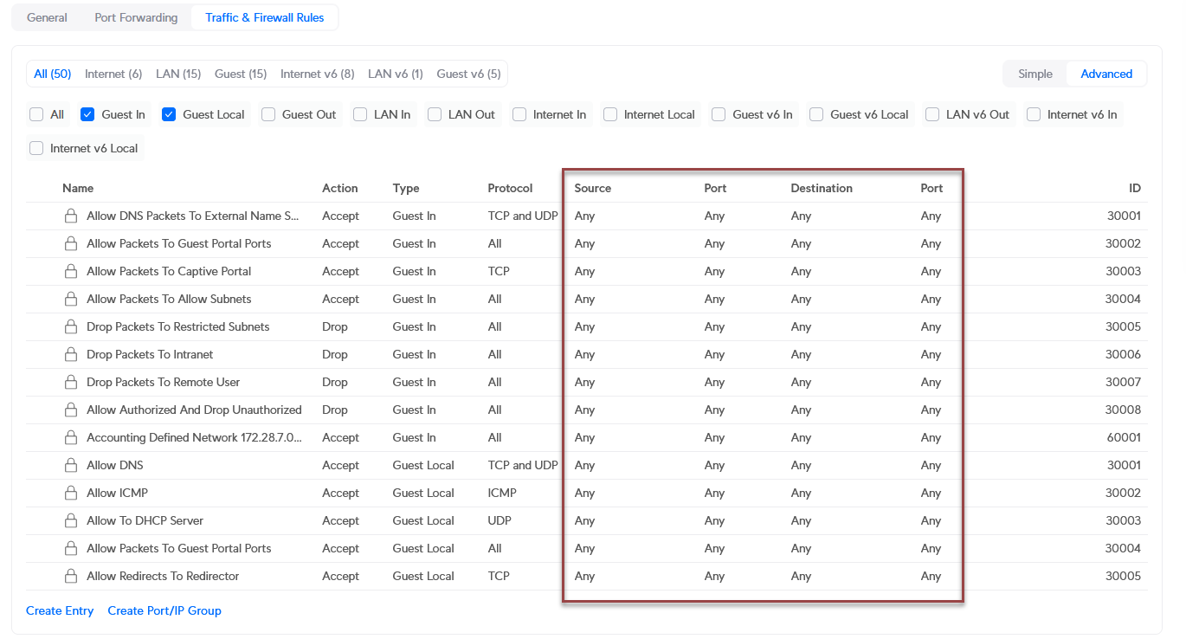Click the ID column header

1134,188
